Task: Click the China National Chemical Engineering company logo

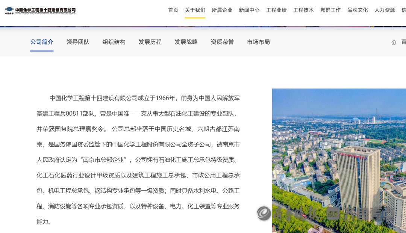Action: click(40, 10)
